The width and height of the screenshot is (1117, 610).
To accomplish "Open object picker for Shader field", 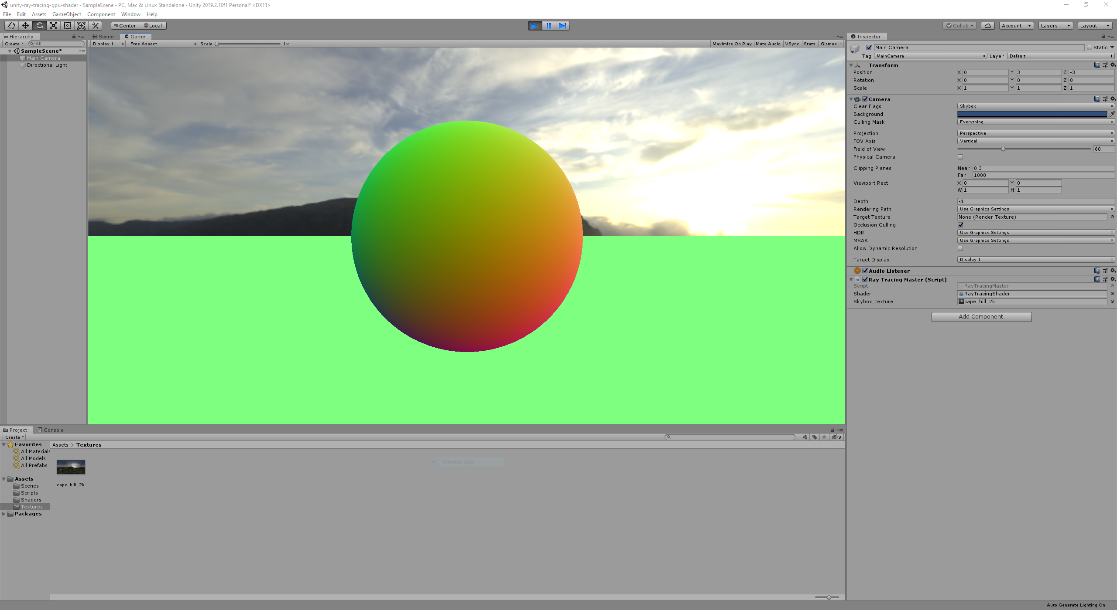I will 1112,294.
